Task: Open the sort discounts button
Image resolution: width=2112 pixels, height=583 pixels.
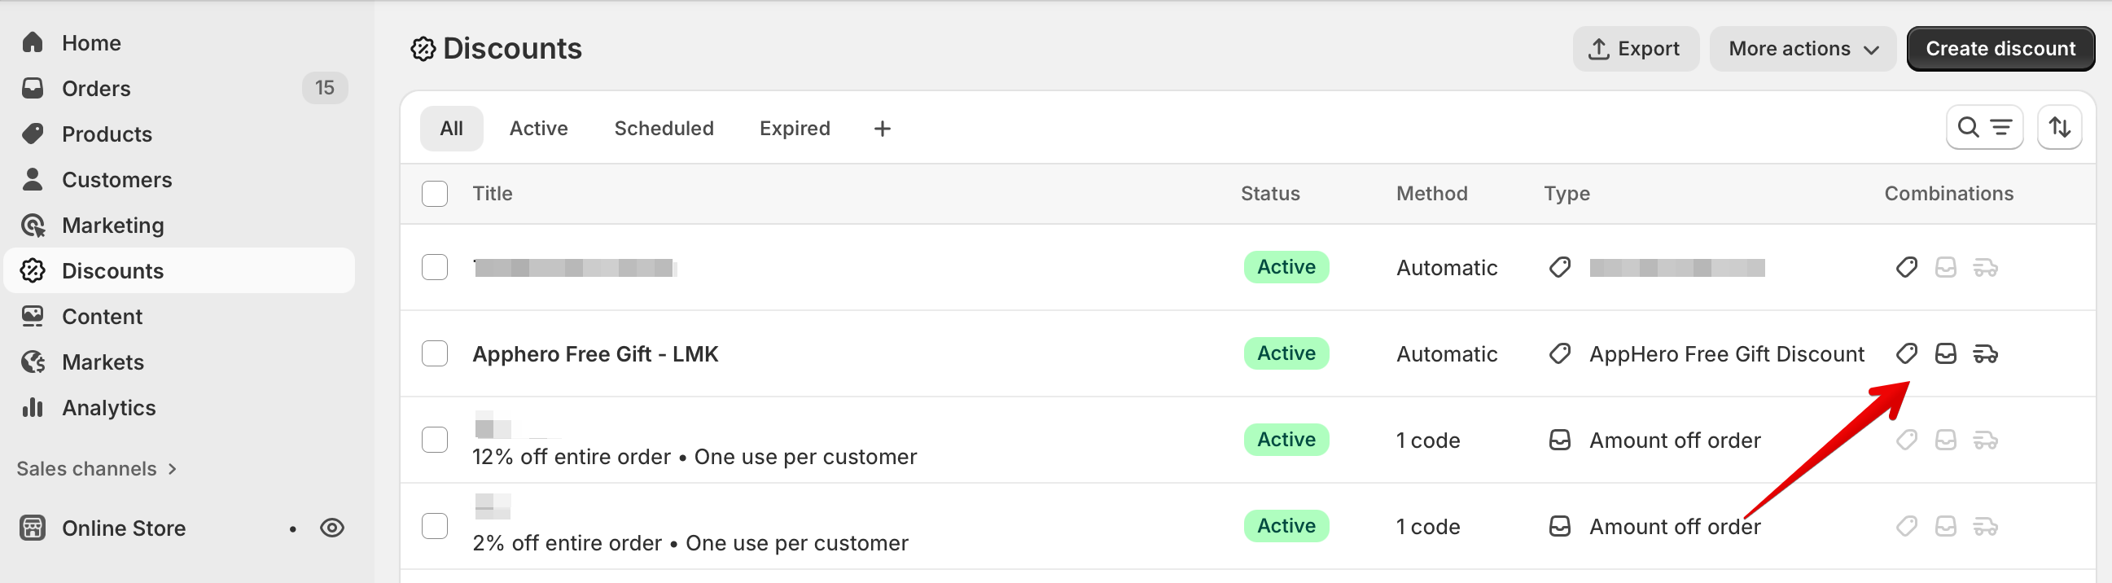Action: (2060, 128)
